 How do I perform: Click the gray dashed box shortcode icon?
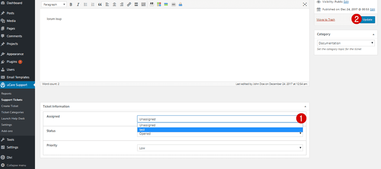pyautogui.click(x=173, y=4)
